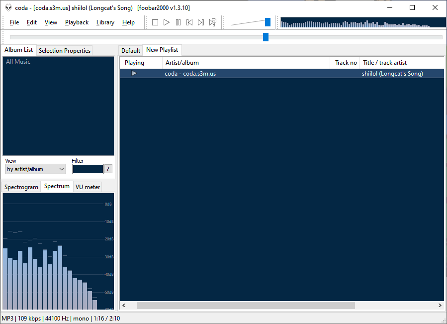Screen dimensions: 447x324
Task: Sort by the Track no column header
Action: (x=345, y=63)
